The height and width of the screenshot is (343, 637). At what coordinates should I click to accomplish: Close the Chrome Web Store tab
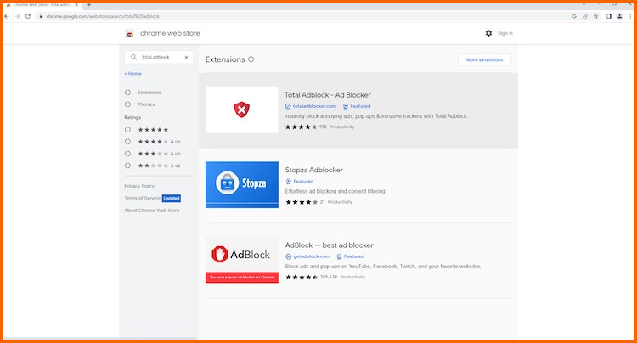(76, 5)
